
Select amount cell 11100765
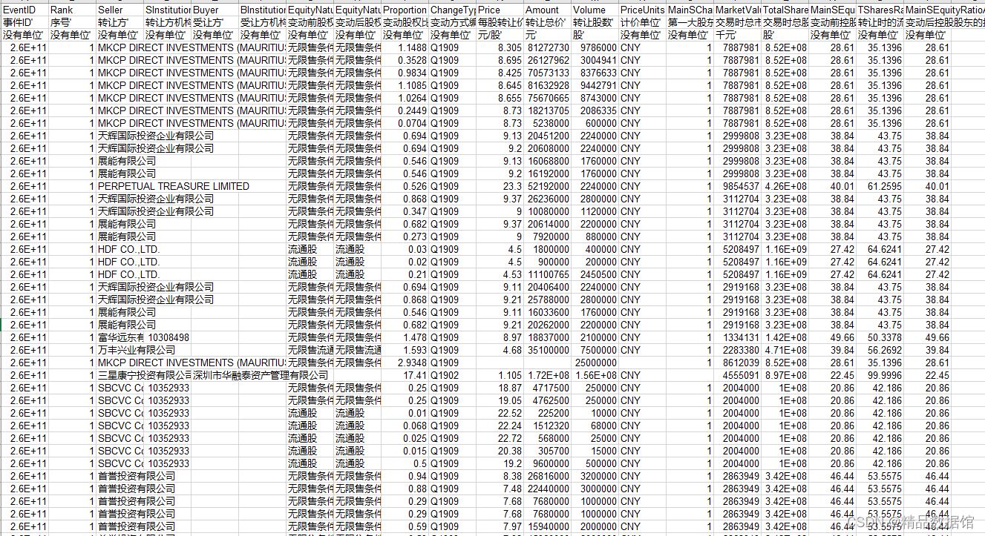point(547,274)
